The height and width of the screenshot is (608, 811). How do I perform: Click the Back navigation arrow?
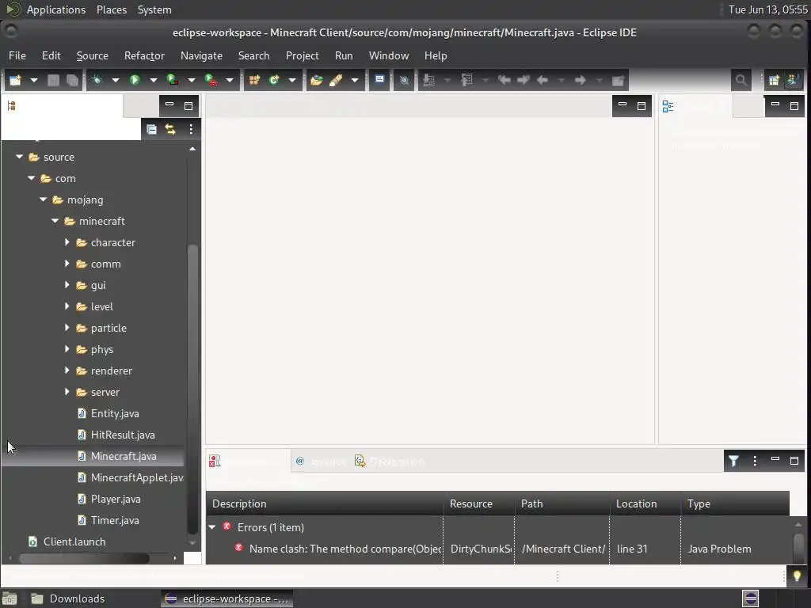click(x=542, y=80)
